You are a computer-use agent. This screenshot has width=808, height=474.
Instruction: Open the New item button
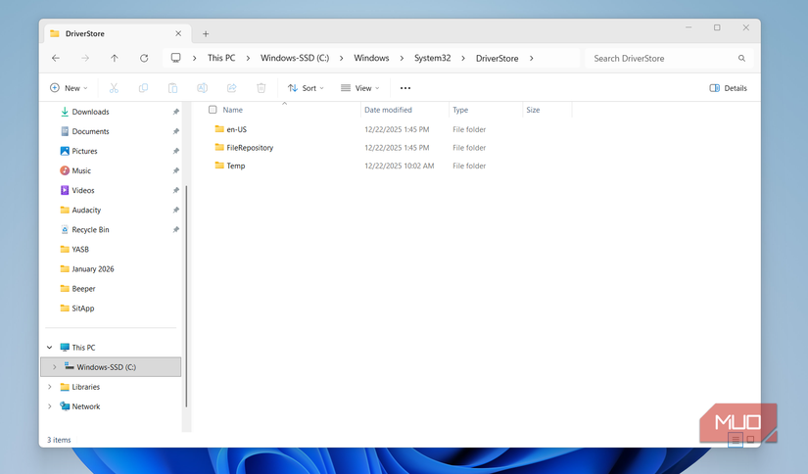pos(69,88)
